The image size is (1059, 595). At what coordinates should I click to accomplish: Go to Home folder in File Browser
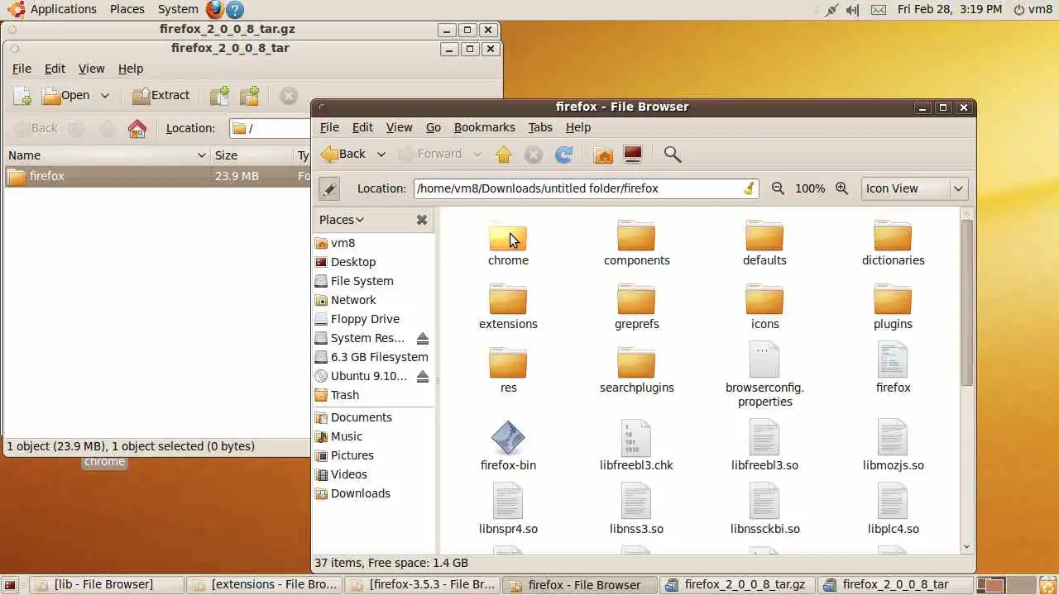[604, 155]
